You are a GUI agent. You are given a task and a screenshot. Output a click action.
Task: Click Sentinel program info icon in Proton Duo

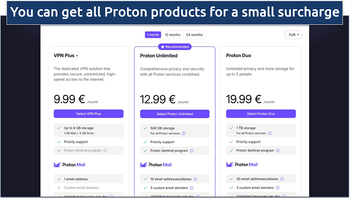278,151
